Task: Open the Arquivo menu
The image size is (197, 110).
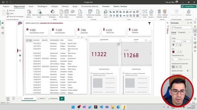Action: (x=6, y=6)
